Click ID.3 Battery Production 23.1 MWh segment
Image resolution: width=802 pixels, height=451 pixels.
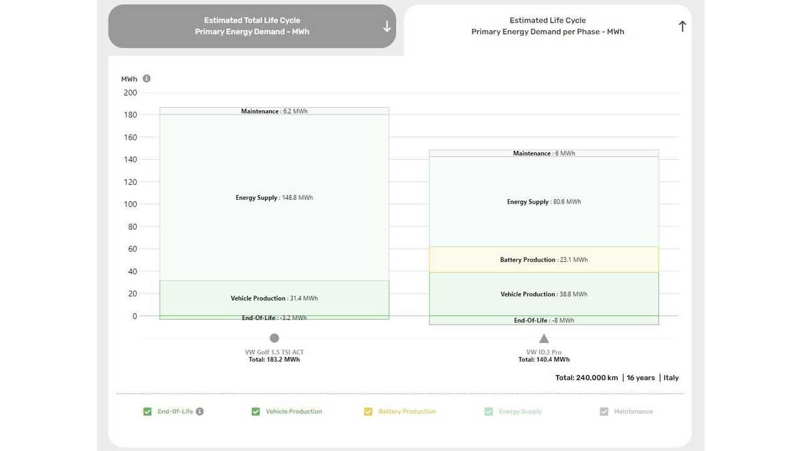point(544,259)
